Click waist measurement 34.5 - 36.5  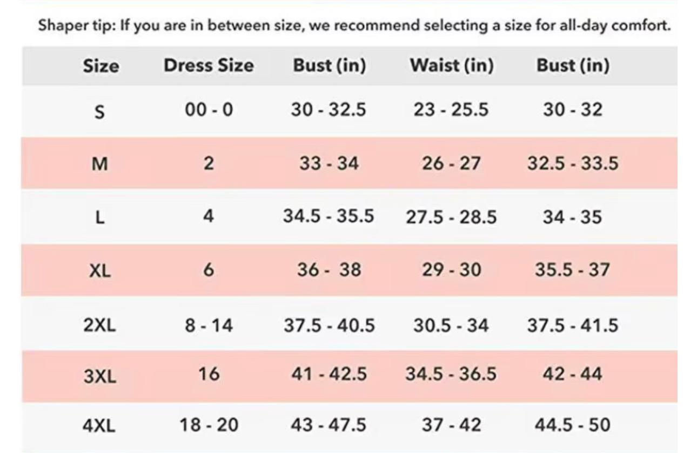point(451,374)
